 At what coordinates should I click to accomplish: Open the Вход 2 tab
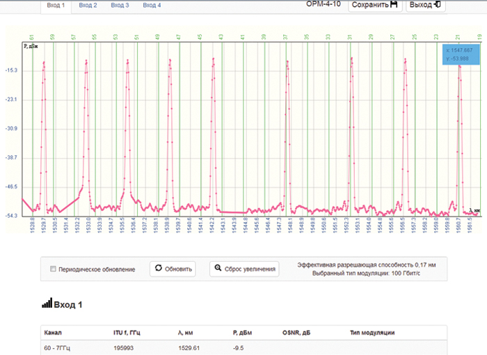tap(88, 5)
